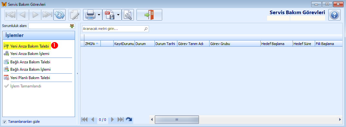Click the exit door icon
Screen dimensions: 346x127
[149, 15]
